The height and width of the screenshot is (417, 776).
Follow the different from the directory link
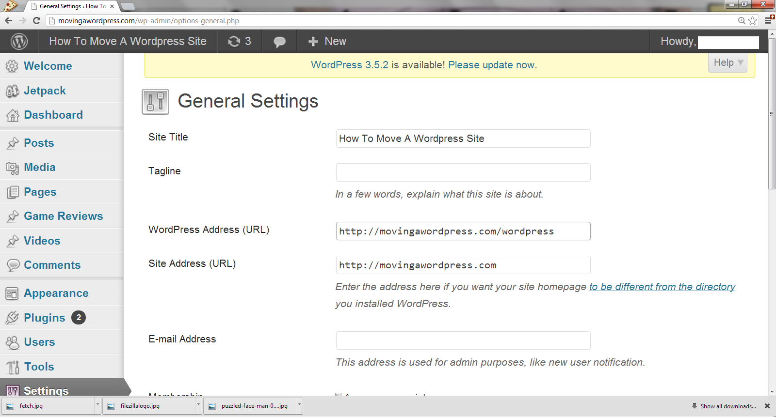tap(662, 287)
